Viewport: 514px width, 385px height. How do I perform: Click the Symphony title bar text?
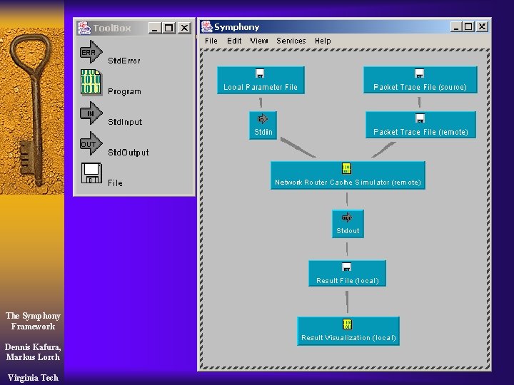237,27
